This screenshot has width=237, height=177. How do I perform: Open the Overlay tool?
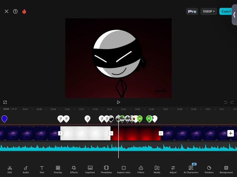tap(58, 169)
